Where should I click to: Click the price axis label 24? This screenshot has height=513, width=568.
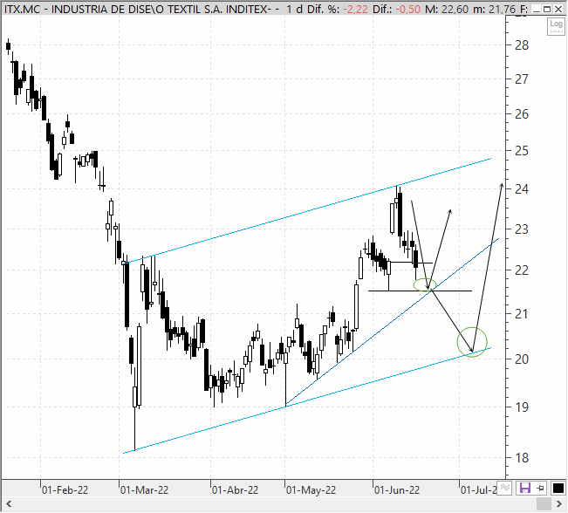(x=522, y=188)
